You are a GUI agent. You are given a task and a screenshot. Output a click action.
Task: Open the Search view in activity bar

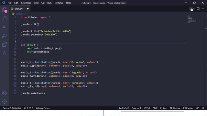coord(4,18)
